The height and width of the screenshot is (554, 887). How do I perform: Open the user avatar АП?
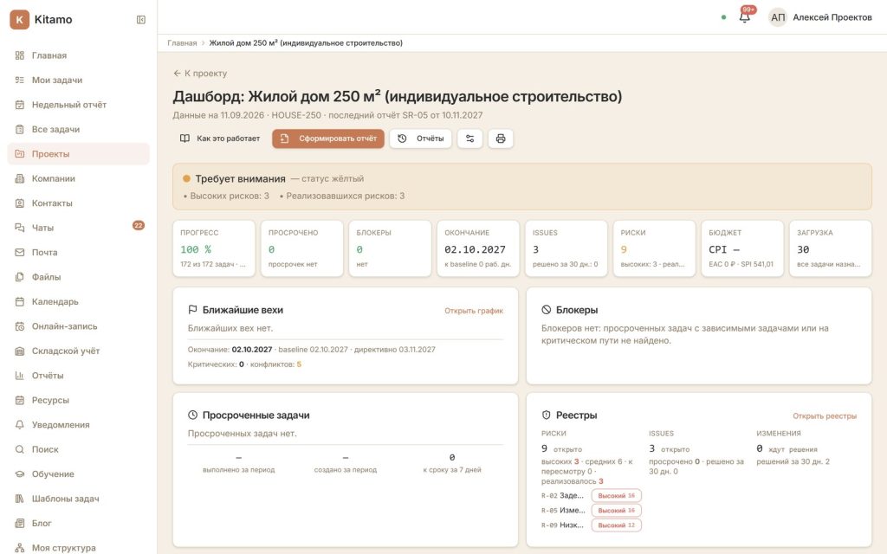coord(778,17)
